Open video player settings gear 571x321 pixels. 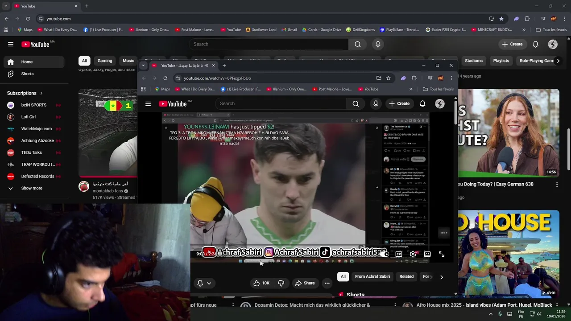[413, 254]
